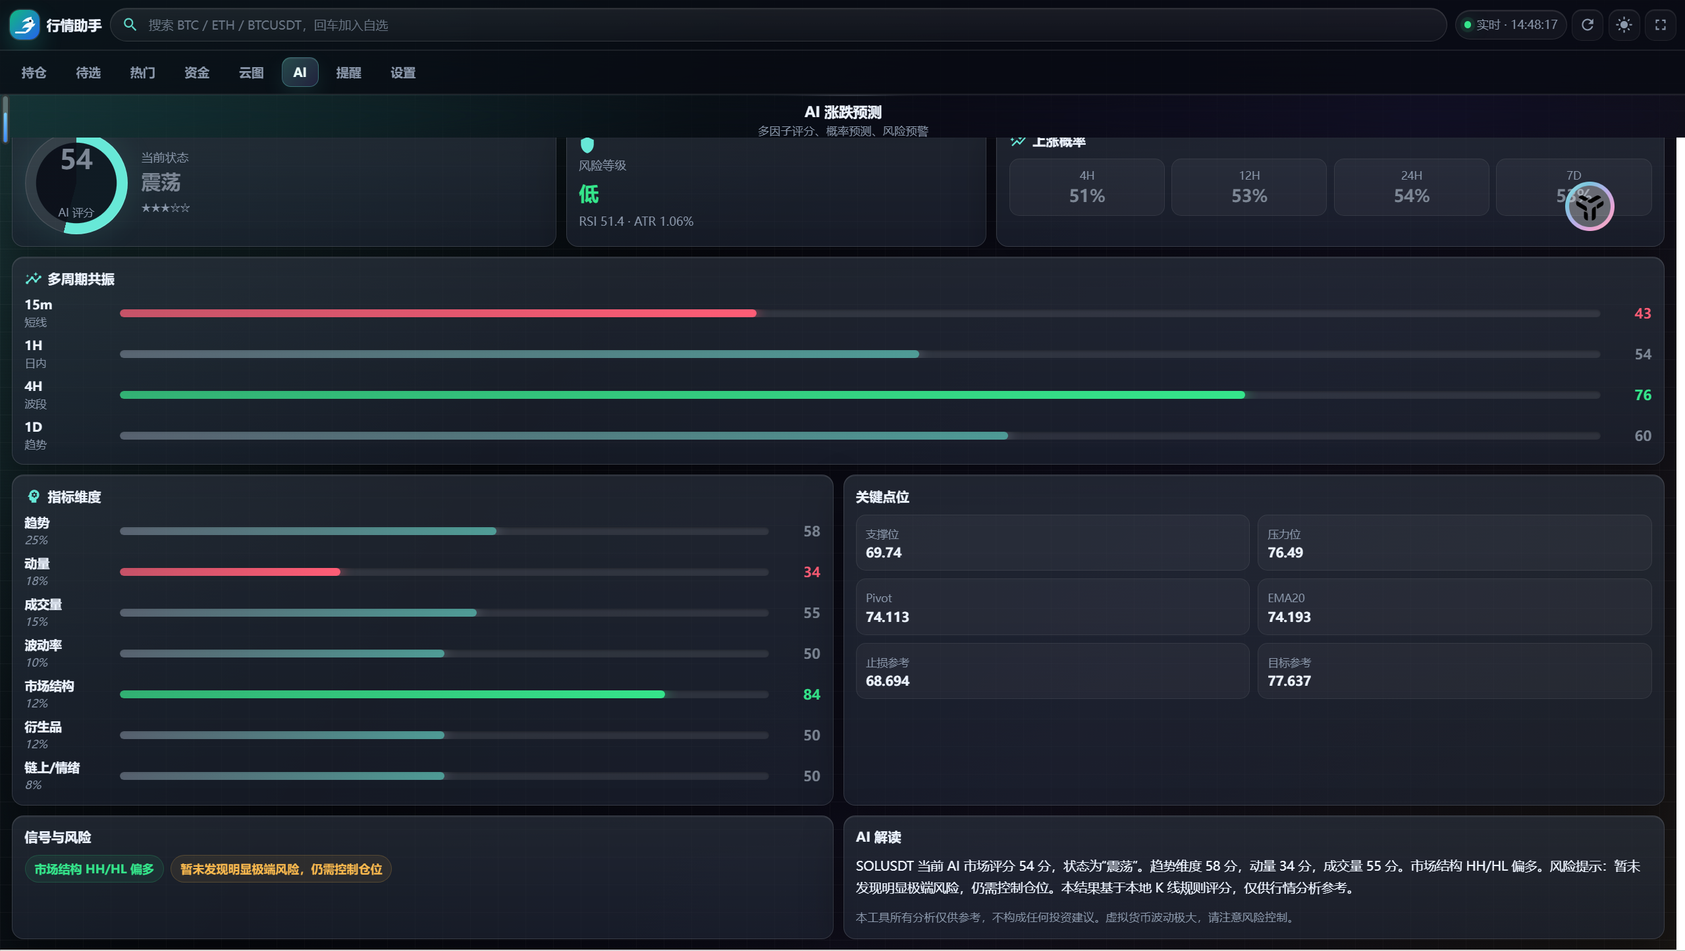Screen dimensions: 1685x951
Task: Open the 提醒 tab
Action: tap(348, 72)
